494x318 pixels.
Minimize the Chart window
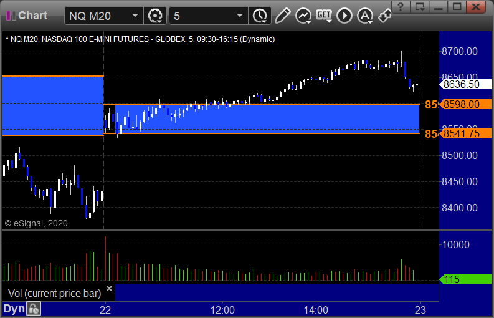point(438,7)
